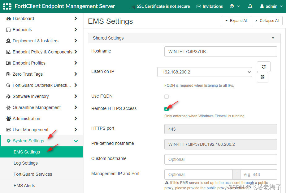The width and height of the screenshot is (286, 193).
Task: Click the User Management icon
Action: (x=8, y=129)
